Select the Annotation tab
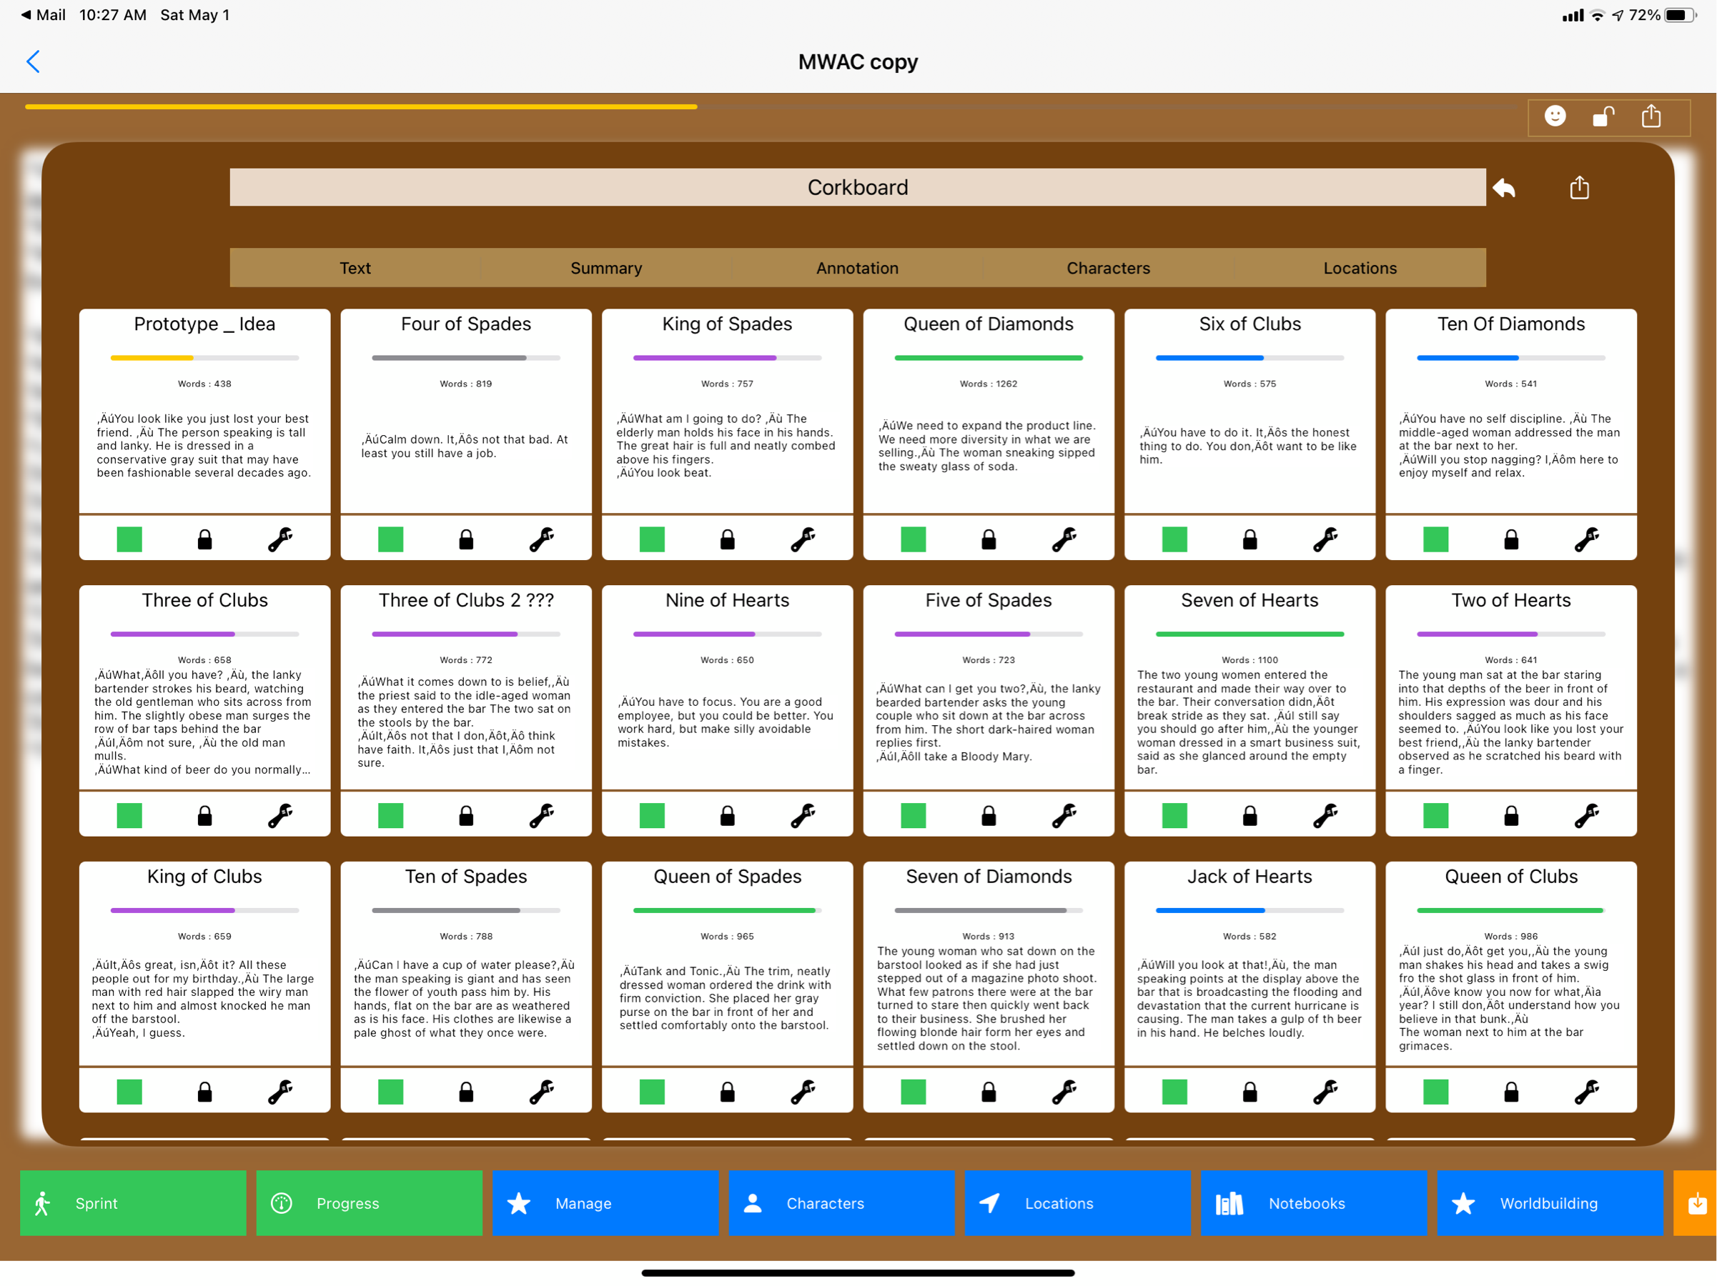1717x1286 pixels. [x=857, y=269]
